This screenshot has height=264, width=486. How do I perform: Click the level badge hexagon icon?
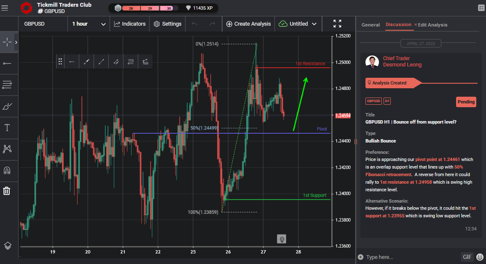[x=118, y=8]
